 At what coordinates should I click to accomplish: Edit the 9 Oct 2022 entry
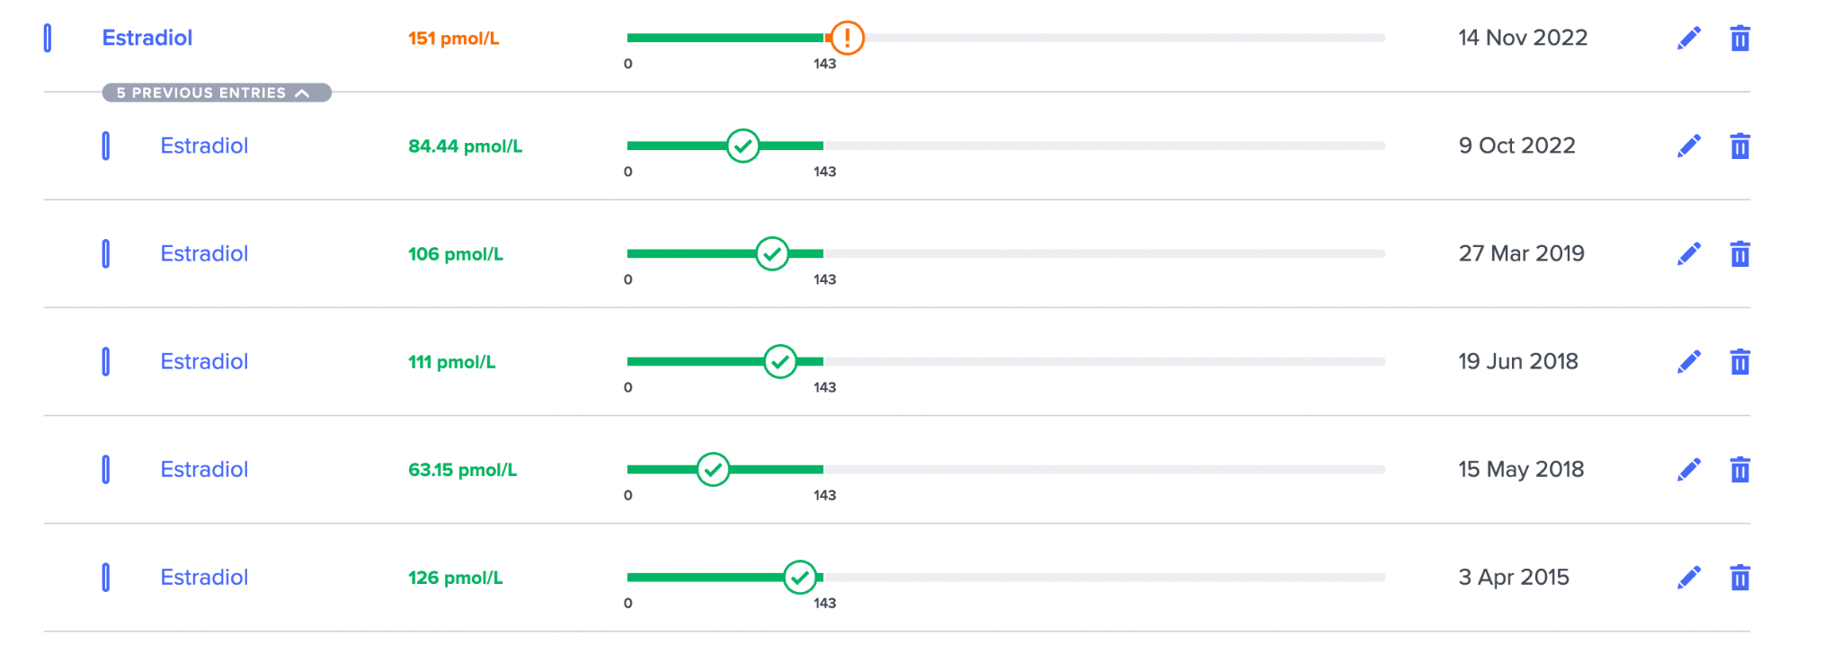pos(1689,146)
